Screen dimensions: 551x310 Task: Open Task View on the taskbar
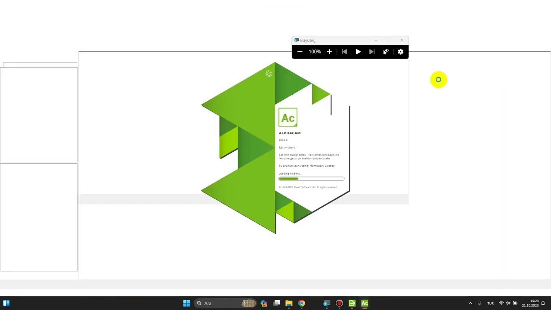(276, 303)
